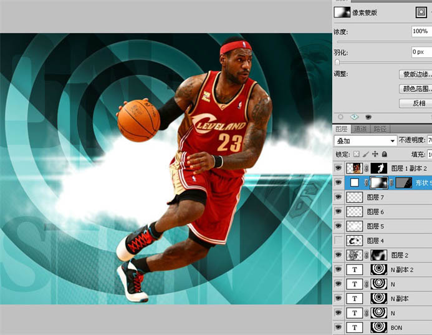Select the grey vector mask thumbnail of 形状 5
This screenshot has height=335, width=432.
[404, 183]
